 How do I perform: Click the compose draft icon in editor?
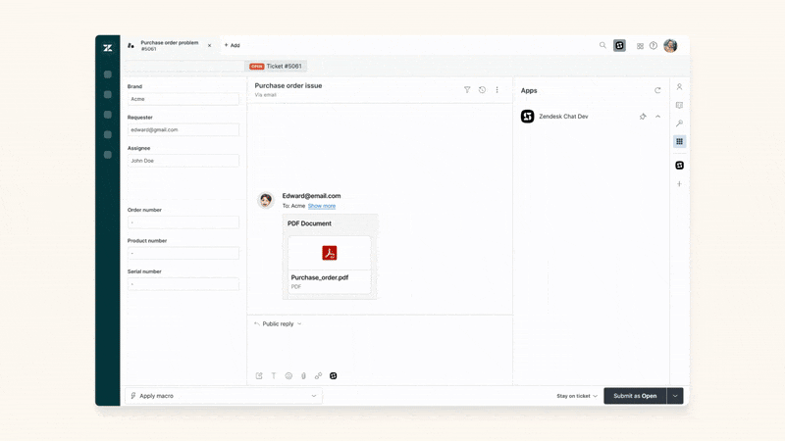(259, 376)
